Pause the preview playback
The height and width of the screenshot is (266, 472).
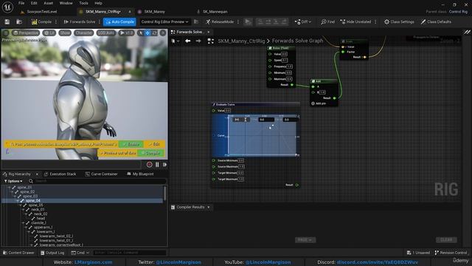pos(157,164)
